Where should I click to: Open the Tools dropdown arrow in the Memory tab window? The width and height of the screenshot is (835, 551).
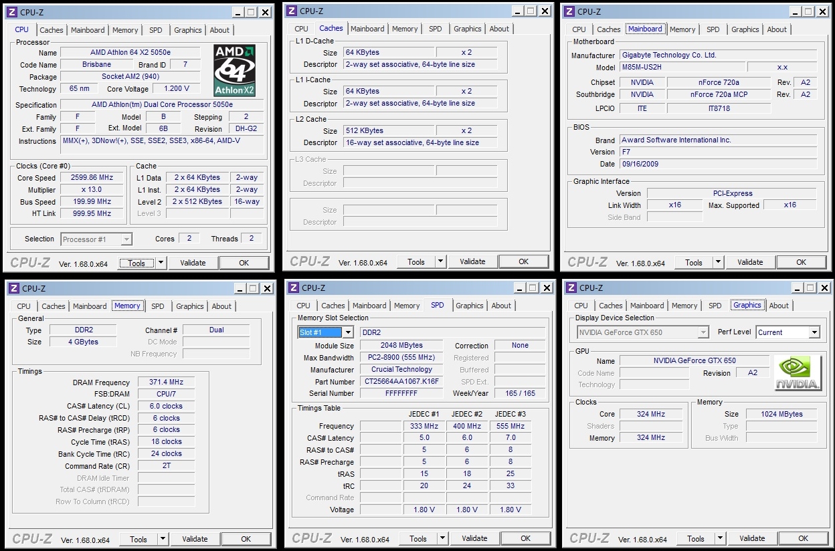tap(163, 539)
